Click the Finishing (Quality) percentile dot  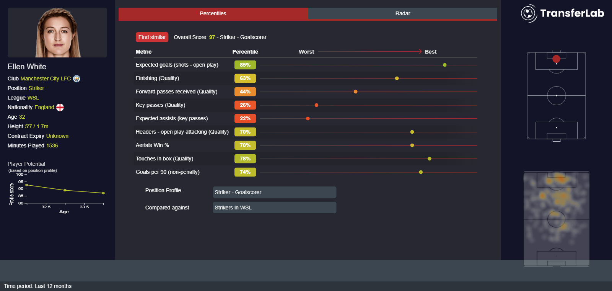pos(397,78)
